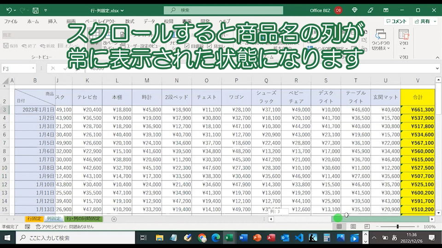The image size is (442, 248).
Task: Select column V header
Action: [x=418, y=81]
